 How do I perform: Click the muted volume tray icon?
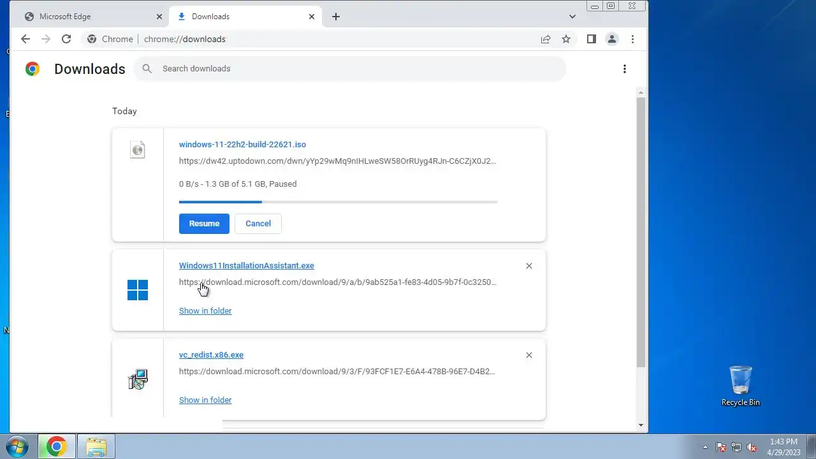coord(752,447)
